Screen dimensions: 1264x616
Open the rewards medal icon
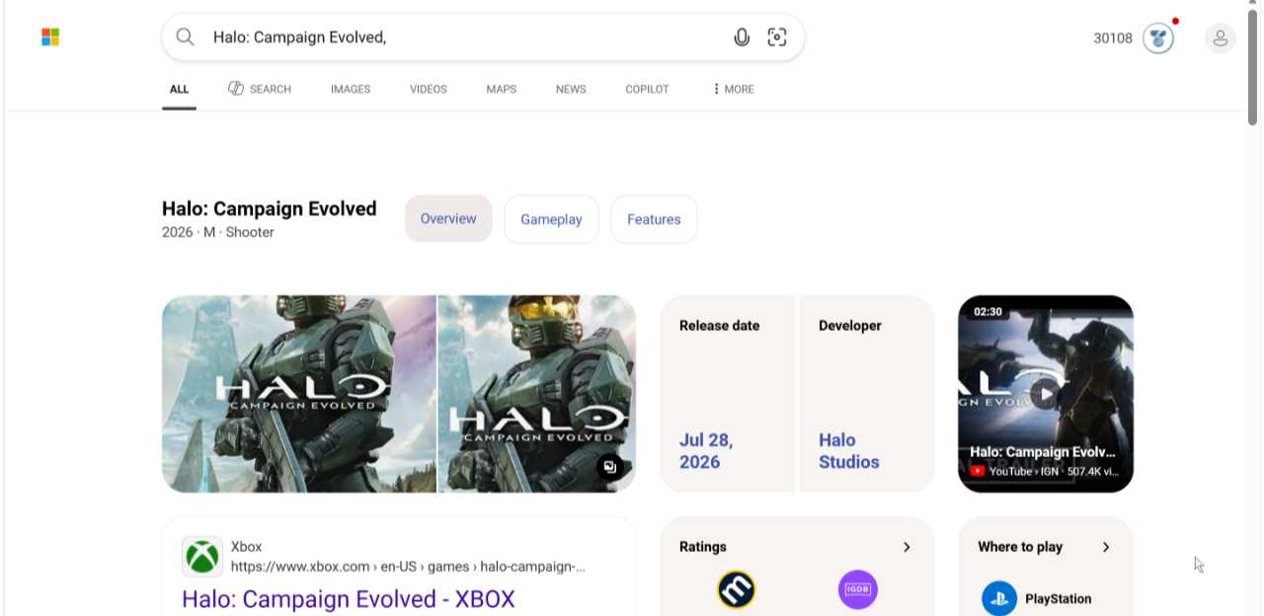pos(1158,38)
